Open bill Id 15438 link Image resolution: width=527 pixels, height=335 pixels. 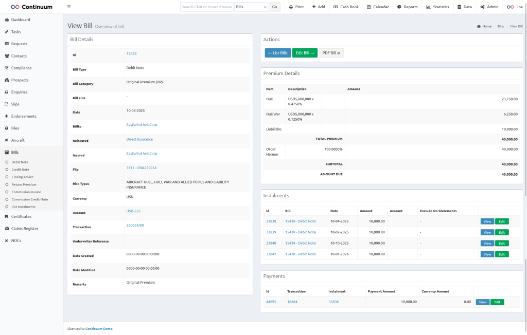[x=131, y=54]
